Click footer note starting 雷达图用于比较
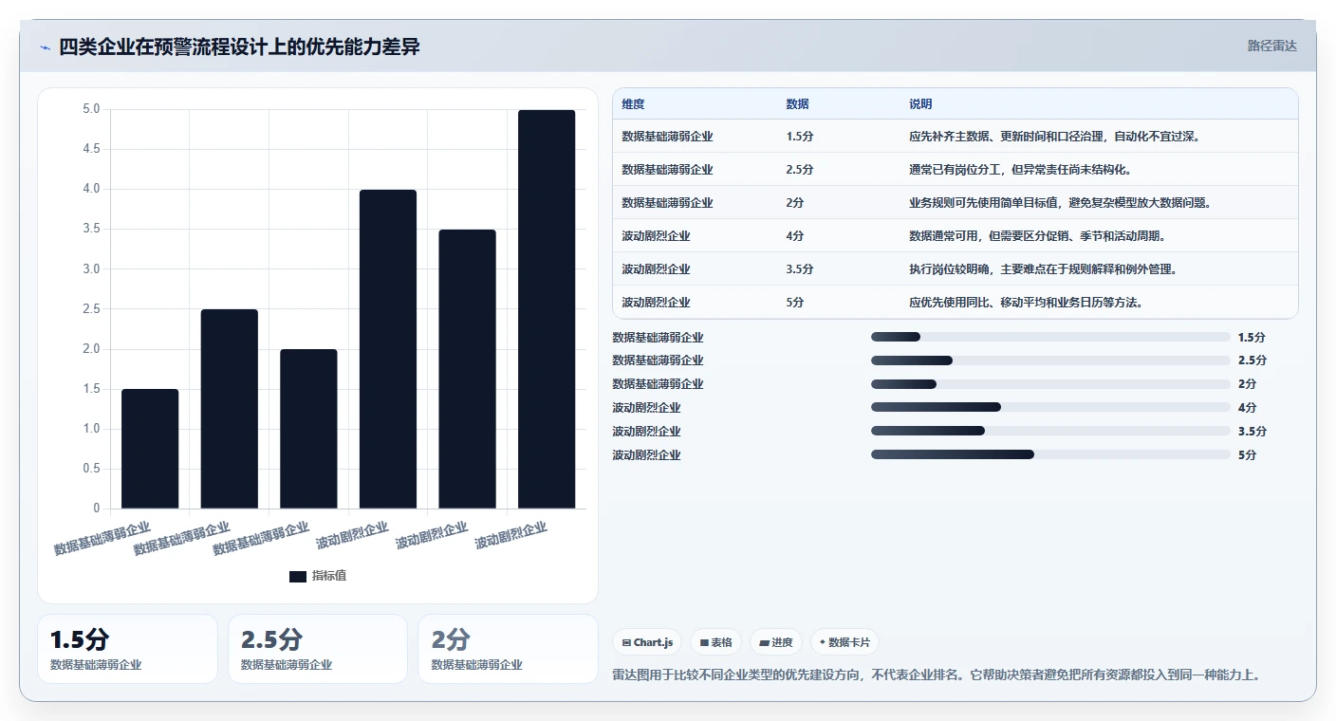This screenshot has width=1336, height=721. click(937, 675)
